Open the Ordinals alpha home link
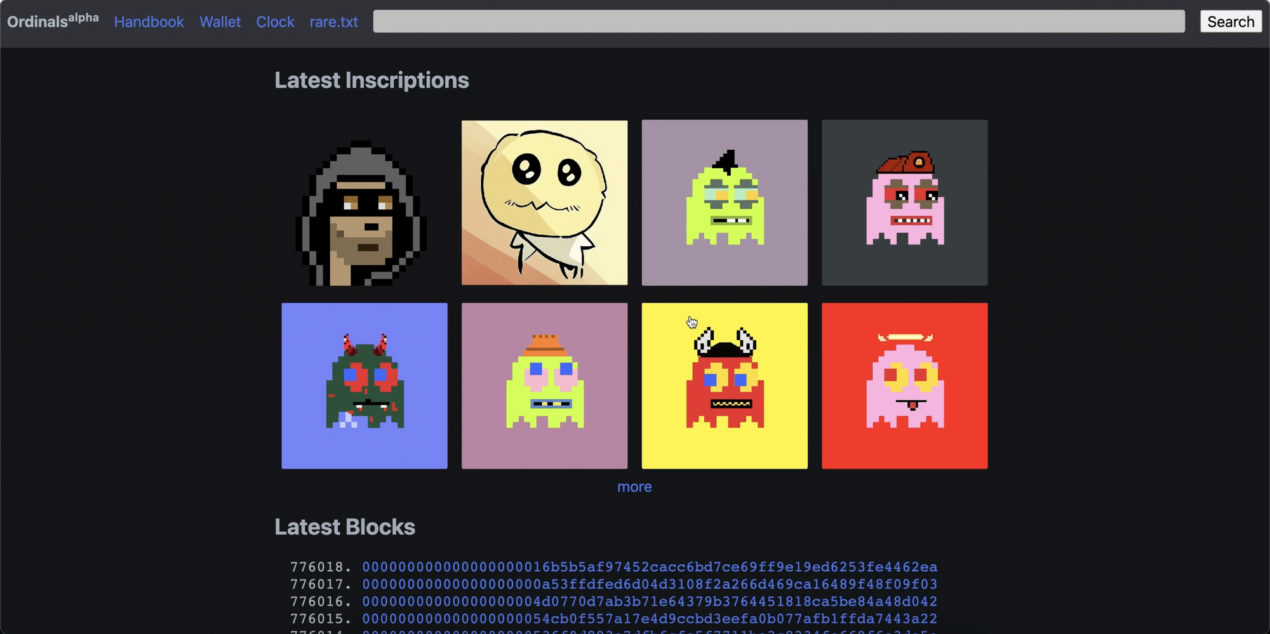The height and width of the screenshot is (634, 1270). (x=53, y=21)
